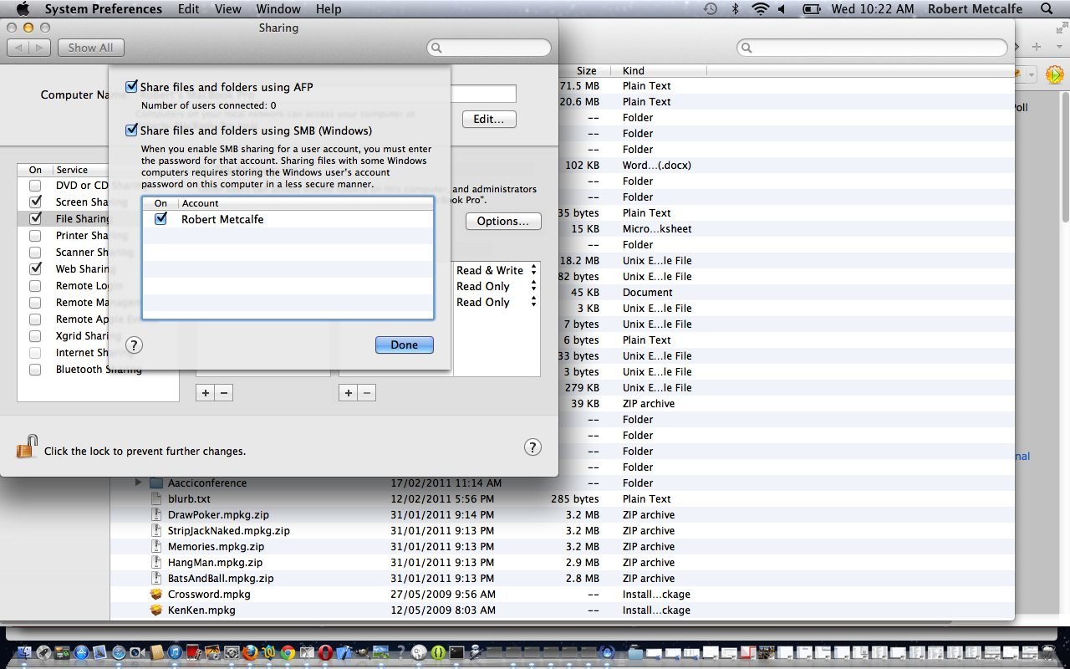The width and height of the screenshot is (1070, 669).
Task: Add a user with the plus button
Action: click(348, 392)
